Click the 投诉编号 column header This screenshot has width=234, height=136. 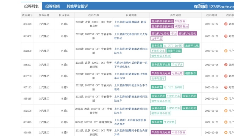pyautogui.click(x=27, y=15)
